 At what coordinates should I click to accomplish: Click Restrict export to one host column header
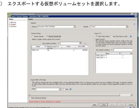tap(54, 47)
